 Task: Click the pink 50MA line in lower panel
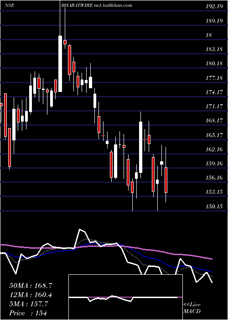click(x=106, y=246)
